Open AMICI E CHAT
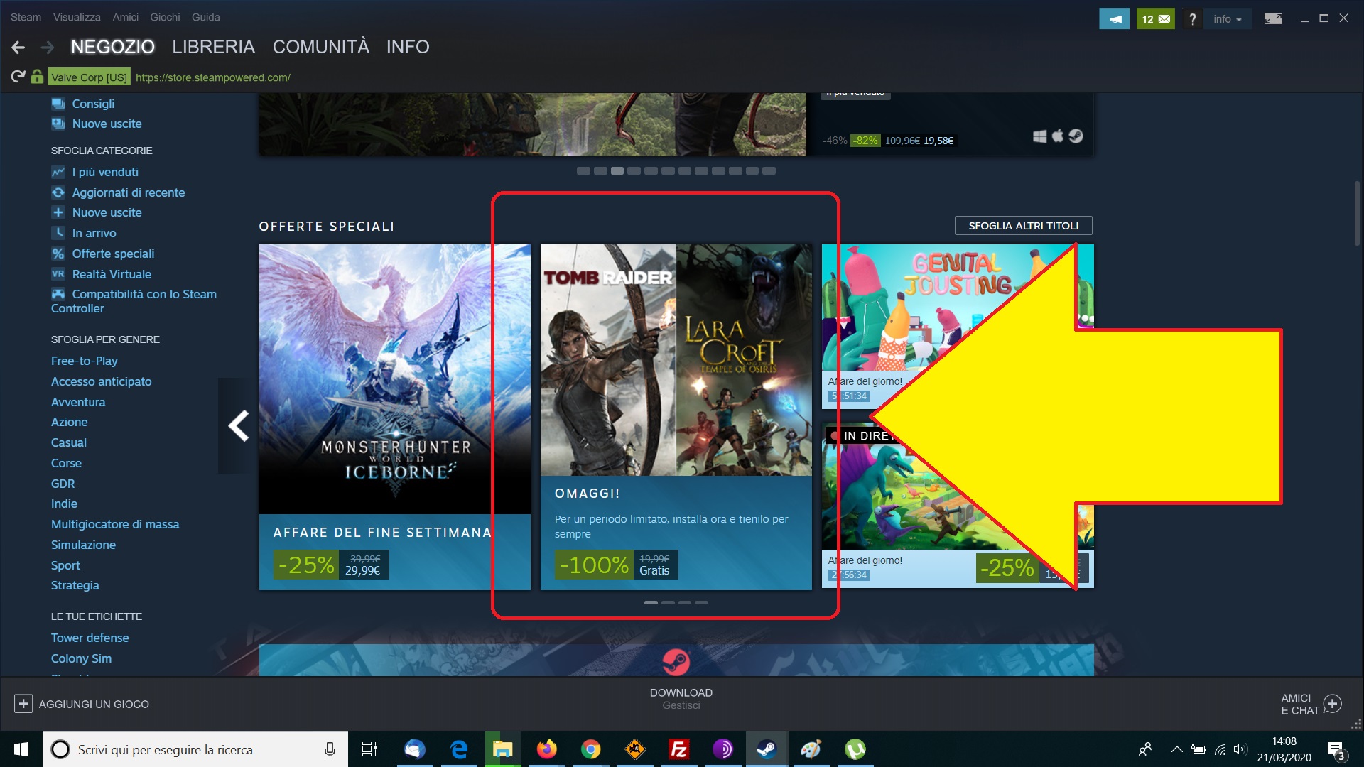 (x=1311, y=704)
